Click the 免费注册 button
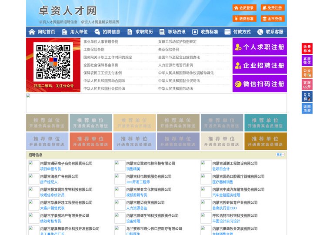The width and height of the screenshot is (313, 235). 273,8
